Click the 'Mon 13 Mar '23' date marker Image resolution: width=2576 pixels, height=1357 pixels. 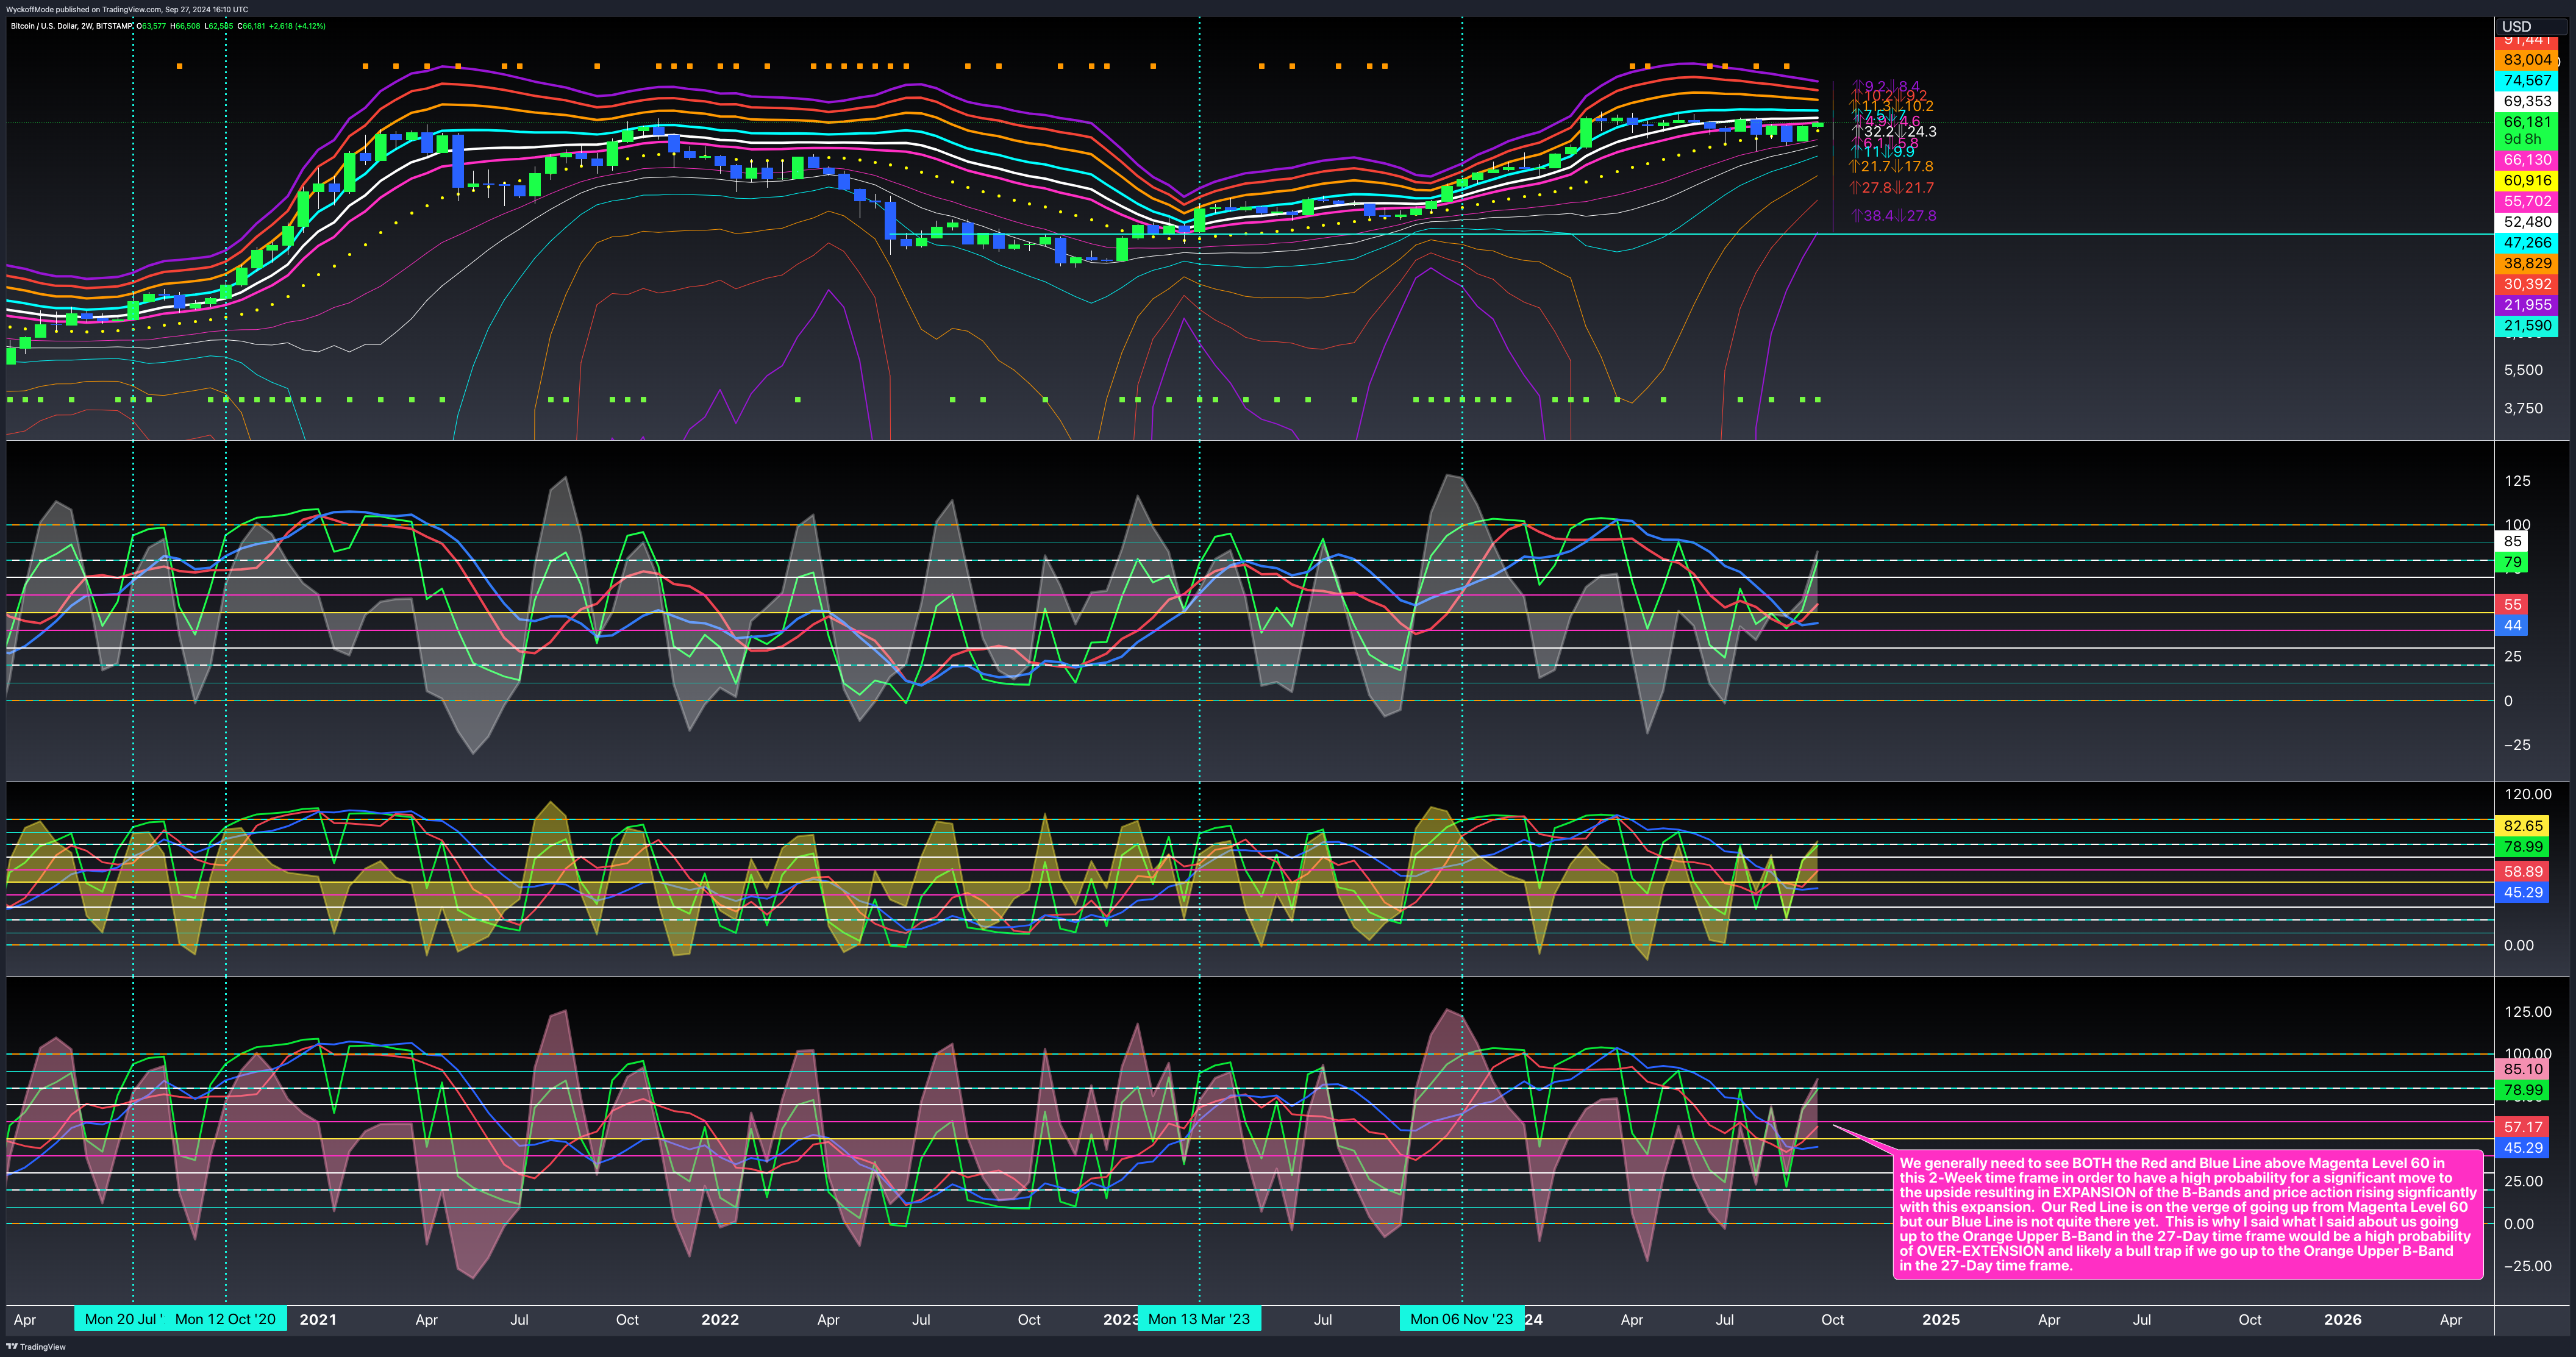[1199, 1319]
